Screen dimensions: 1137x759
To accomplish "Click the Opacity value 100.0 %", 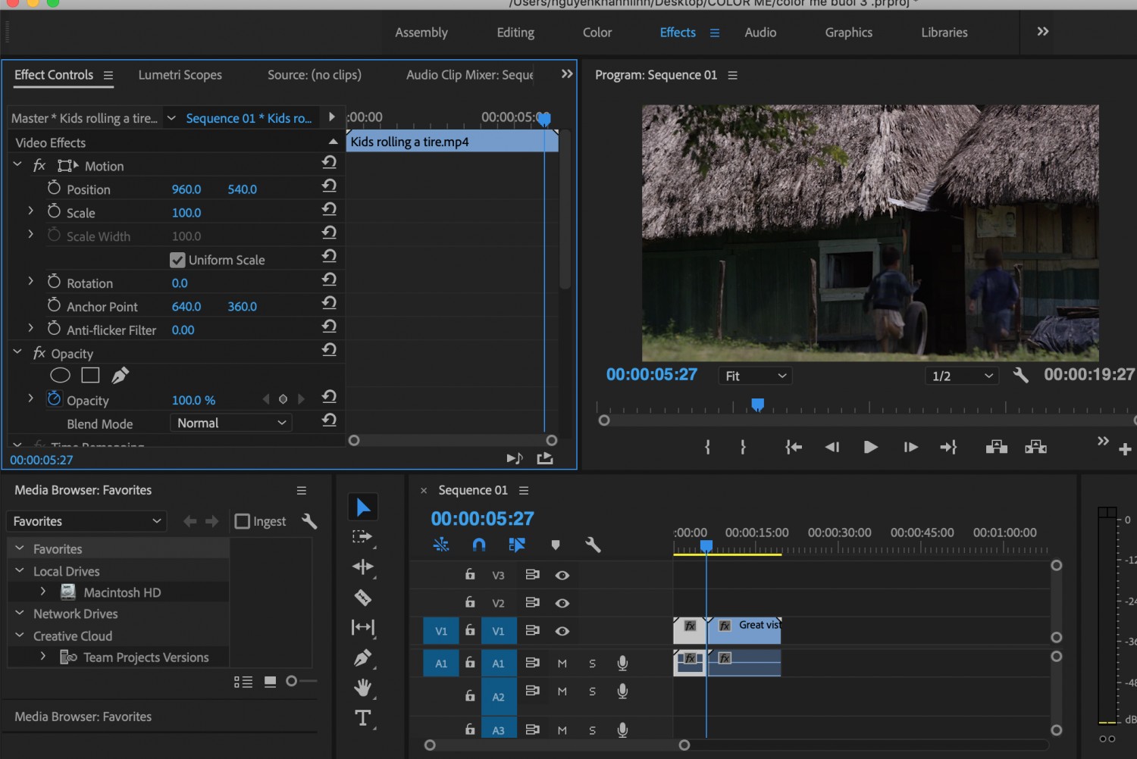I will [x=193, y=400].
